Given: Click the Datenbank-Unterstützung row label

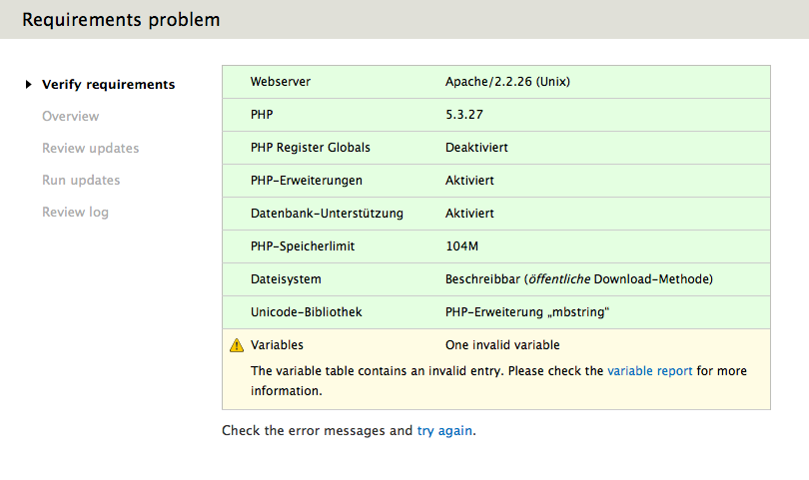Looking at the screenshot, I should [x=326, y=214].
